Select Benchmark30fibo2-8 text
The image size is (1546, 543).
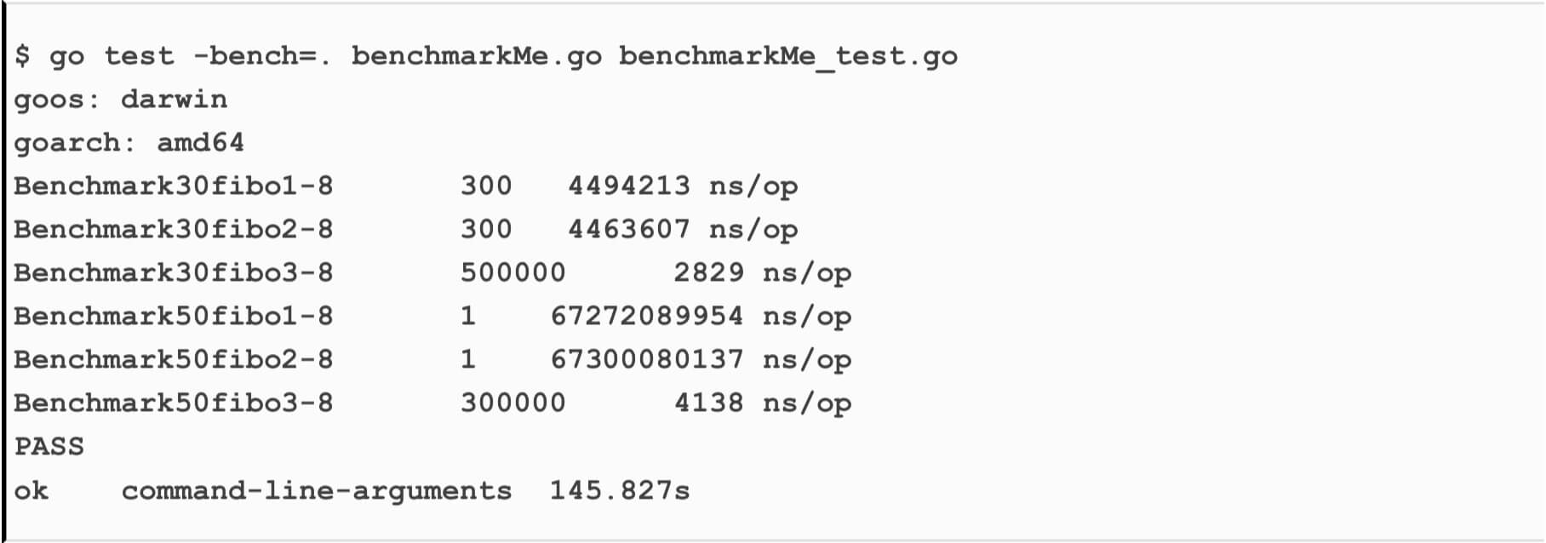(x=174, y=230)
